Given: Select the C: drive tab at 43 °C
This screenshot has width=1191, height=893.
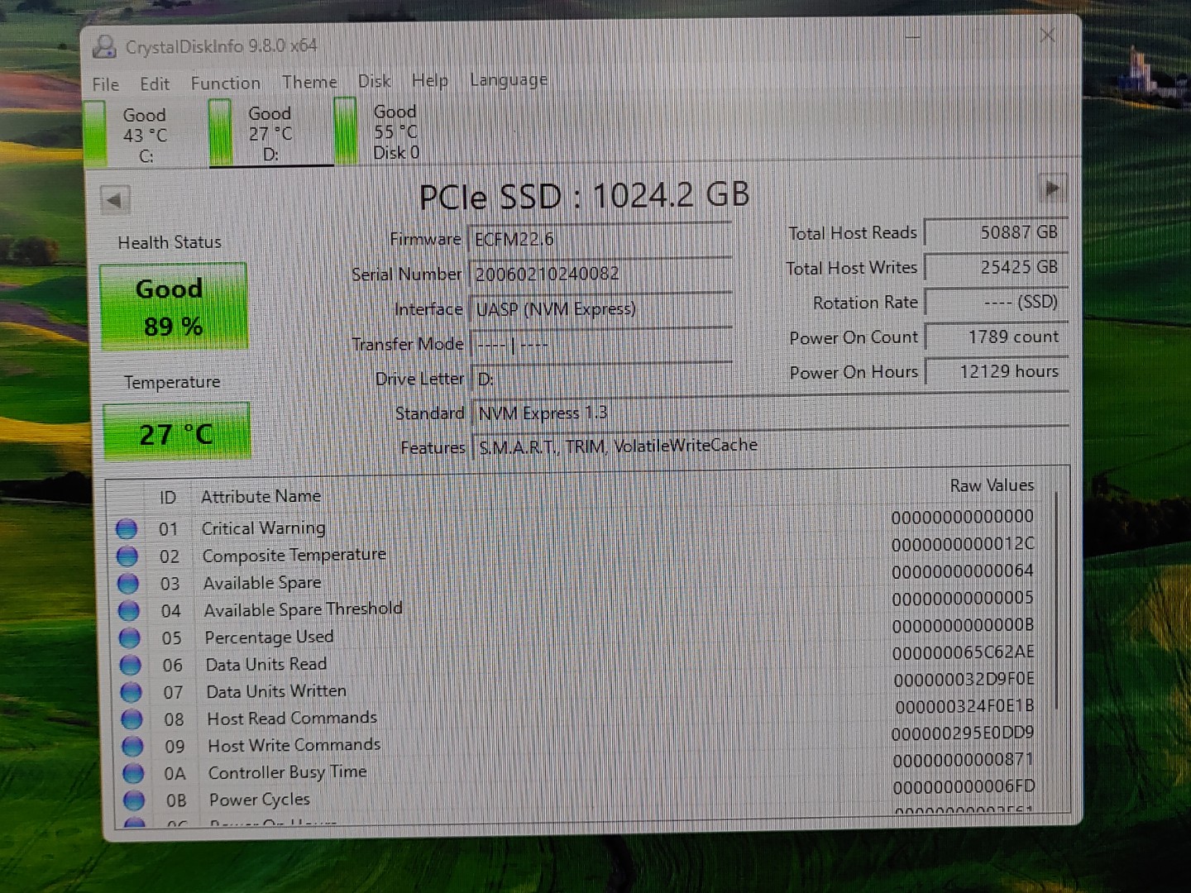Looking at the screenshot, I should point(146,135).
